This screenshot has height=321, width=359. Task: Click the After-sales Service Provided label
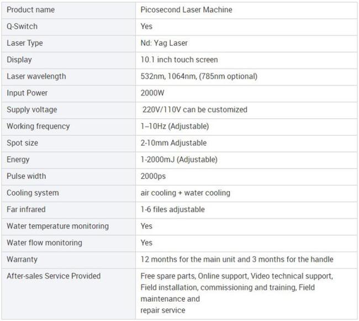pos(54,276)
